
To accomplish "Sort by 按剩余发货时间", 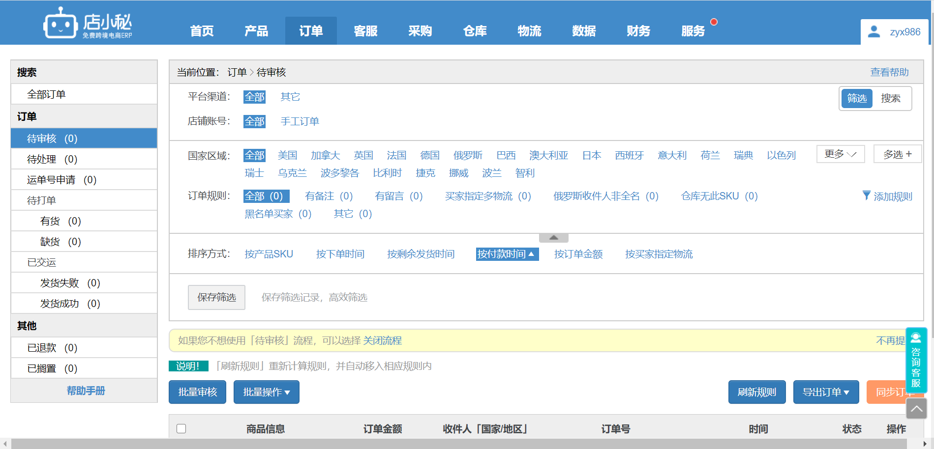I will [x=421, y=254].
